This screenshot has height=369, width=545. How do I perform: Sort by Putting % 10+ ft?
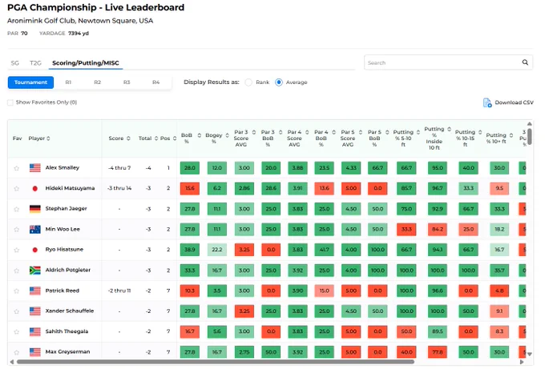(x=511, y=135)
